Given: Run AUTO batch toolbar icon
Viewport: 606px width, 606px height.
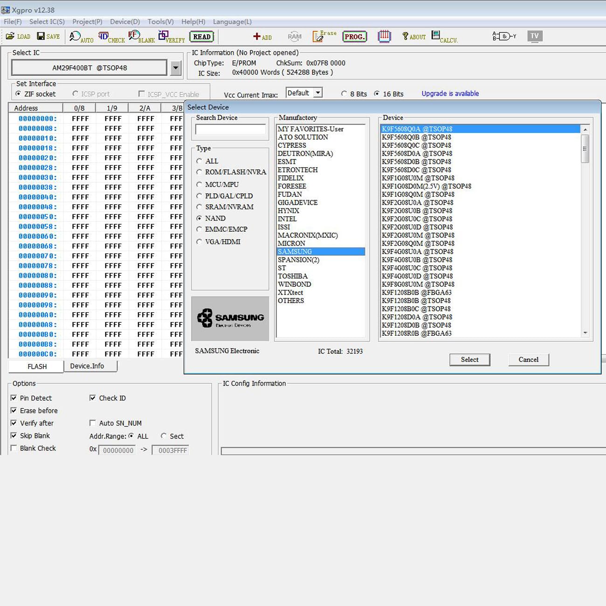Looking at the screenshot, I should coord(81,37).
